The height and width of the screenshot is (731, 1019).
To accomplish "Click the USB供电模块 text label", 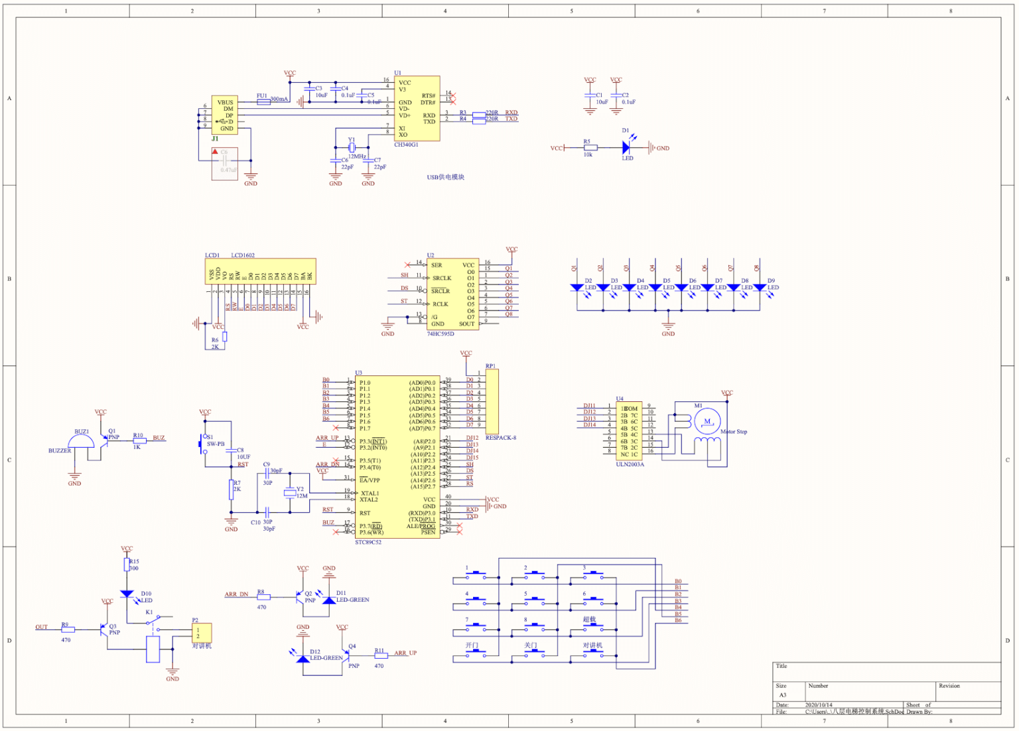I will [446, 177].
